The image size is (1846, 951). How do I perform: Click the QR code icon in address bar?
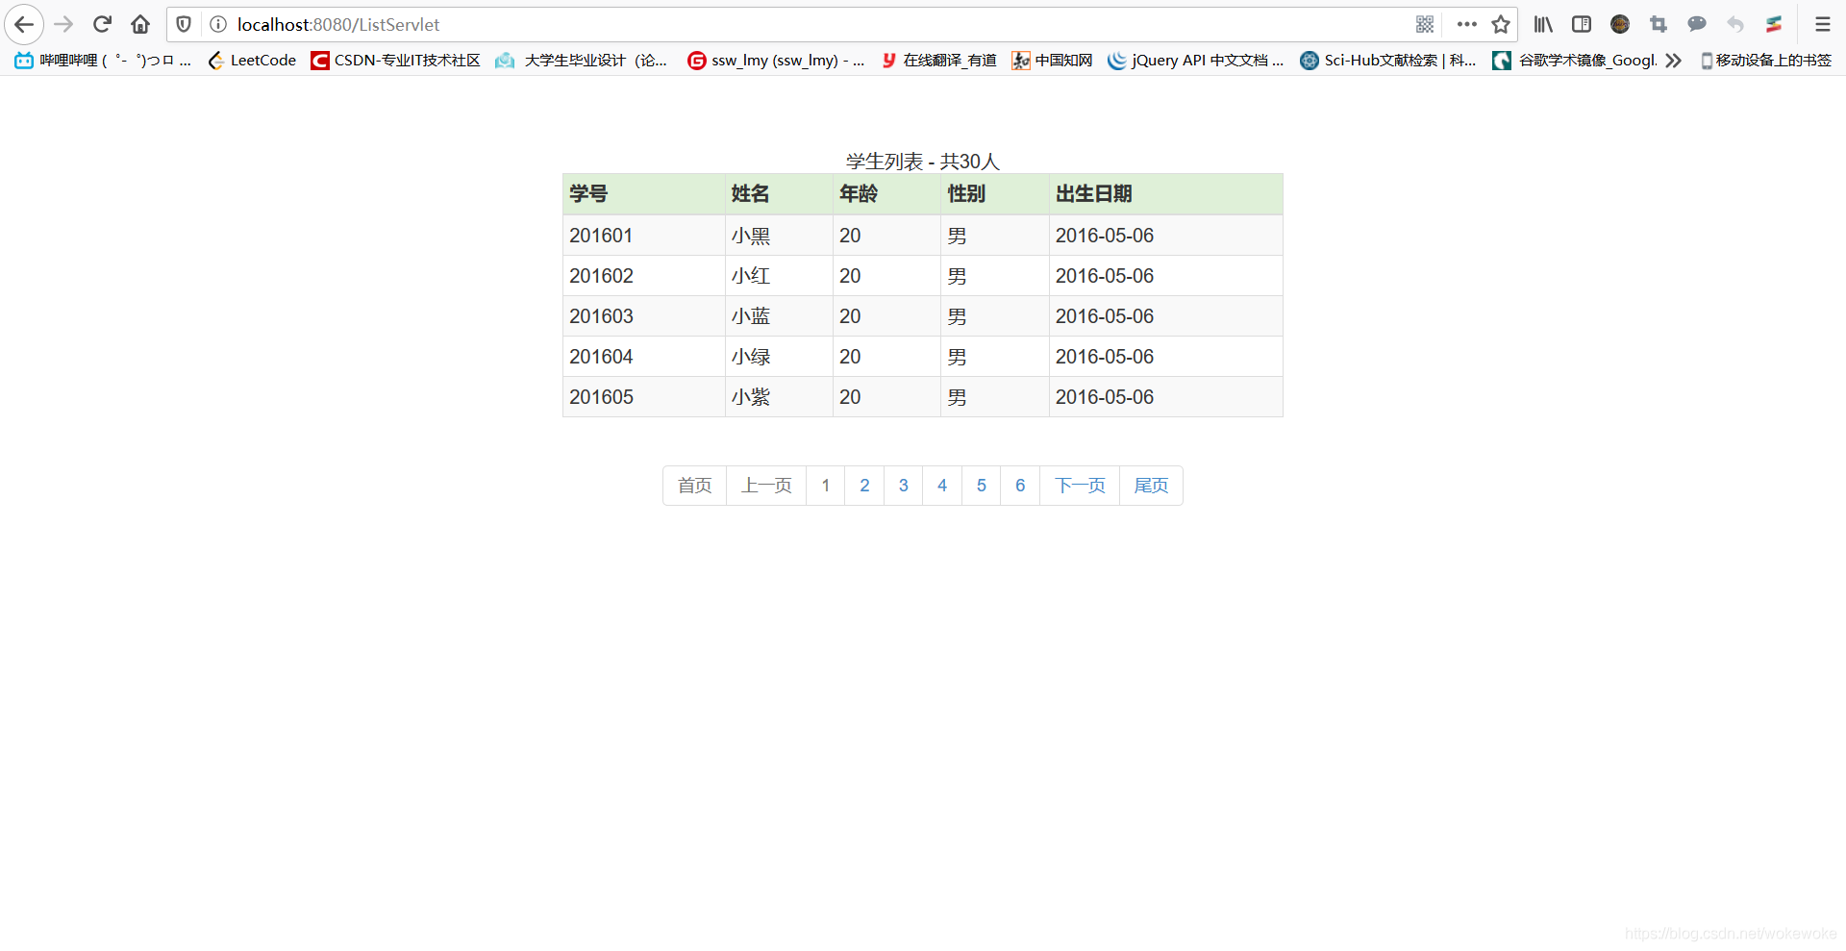click(1425, 24)
